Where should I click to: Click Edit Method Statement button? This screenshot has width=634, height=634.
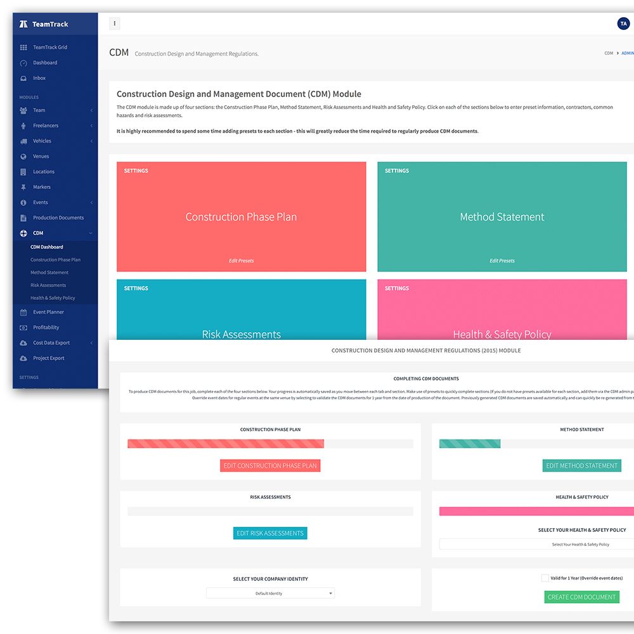(582, 466)
